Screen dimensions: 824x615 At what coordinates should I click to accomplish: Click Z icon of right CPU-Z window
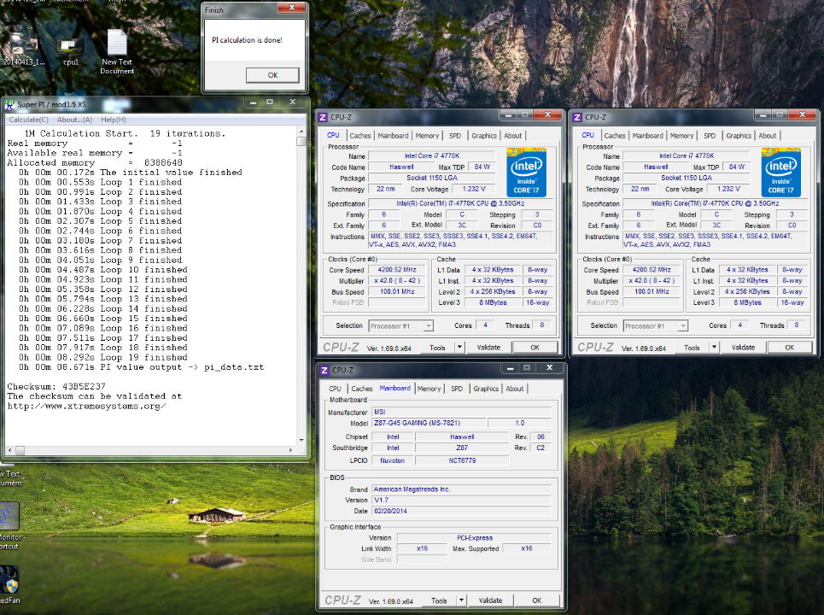click(x=577, y=117)
